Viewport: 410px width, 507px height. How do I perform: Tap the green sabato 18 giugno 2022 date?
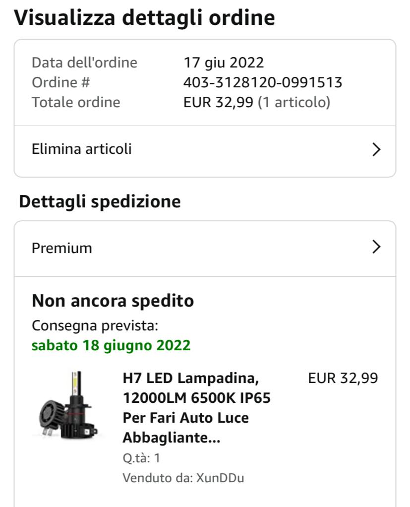pos(111,345)
